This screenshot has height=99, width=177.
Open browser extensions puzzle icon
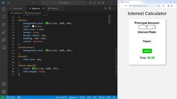(x=163, y=6)
